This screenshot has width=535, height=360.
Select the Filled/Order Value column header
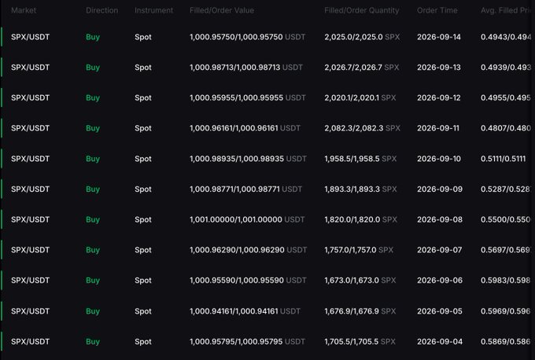[x=222, y=10]
